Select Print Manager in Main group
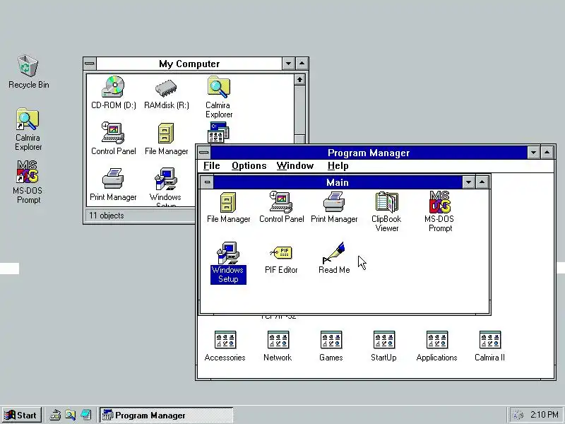 pos(334,207)
